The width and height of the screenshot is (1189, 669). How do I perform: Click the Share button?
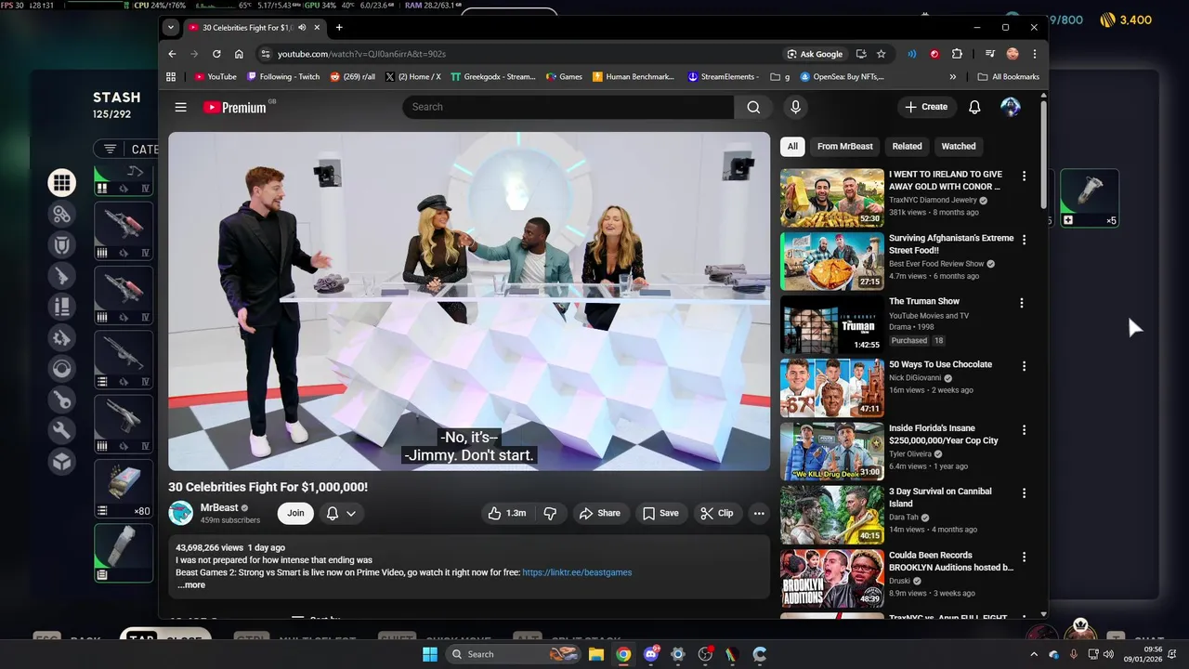[599, 513]
